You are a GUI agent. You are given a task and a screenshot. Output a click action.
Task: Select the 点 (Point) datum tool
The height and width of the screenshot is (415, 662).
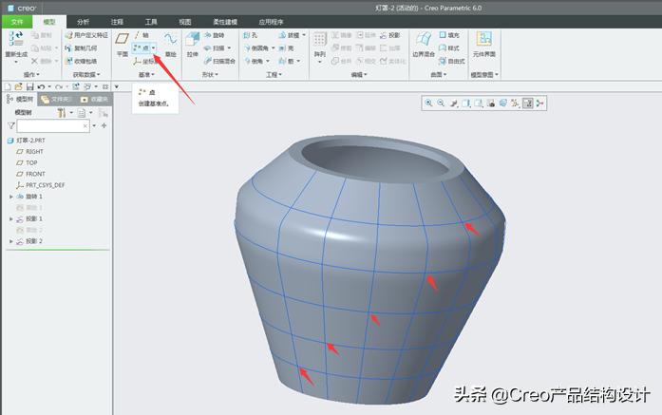[x=142, y=47]
